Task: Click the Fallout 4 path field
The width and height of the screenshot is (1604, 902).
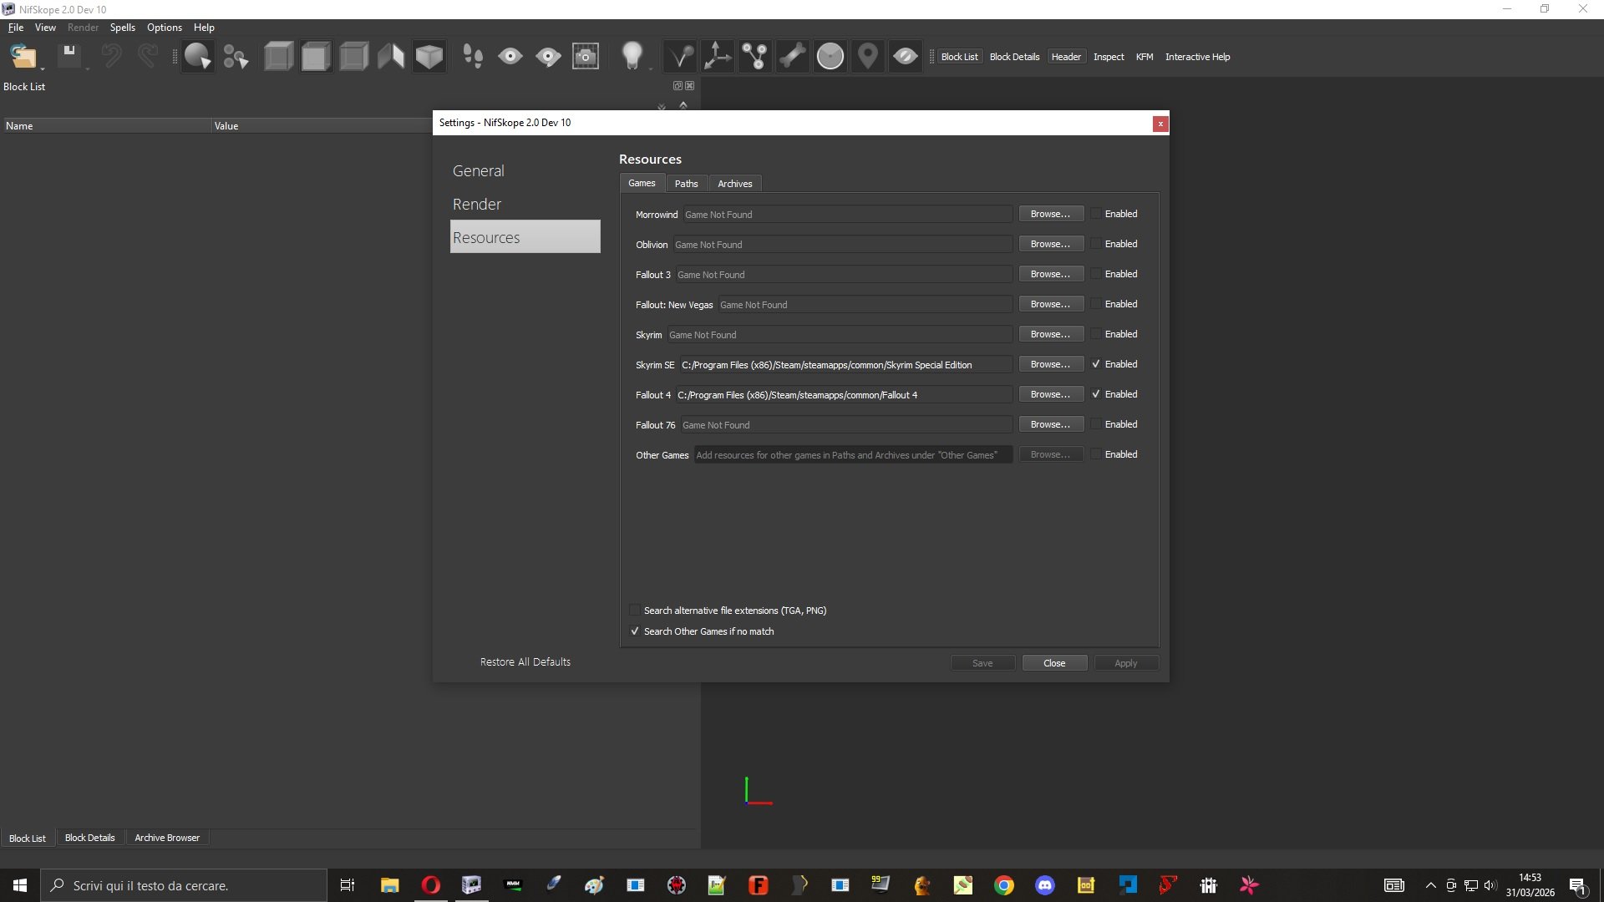Action: click(x=844, y=395)
